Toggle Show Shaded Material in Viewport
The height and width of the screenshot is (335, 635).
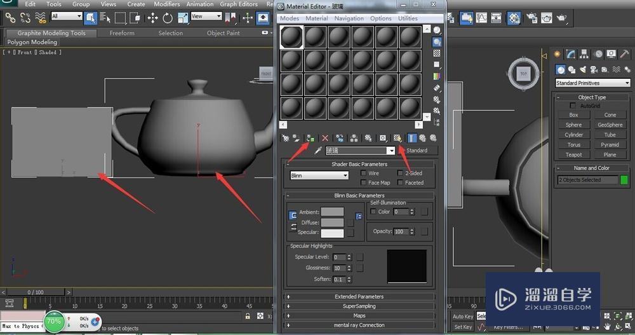(x=398, y=139)
